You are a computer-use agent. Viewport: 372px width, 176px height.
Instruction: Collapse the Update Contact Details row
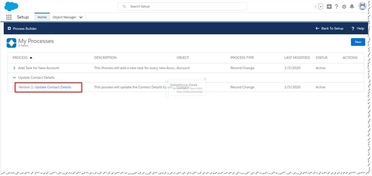pos(14,77)
